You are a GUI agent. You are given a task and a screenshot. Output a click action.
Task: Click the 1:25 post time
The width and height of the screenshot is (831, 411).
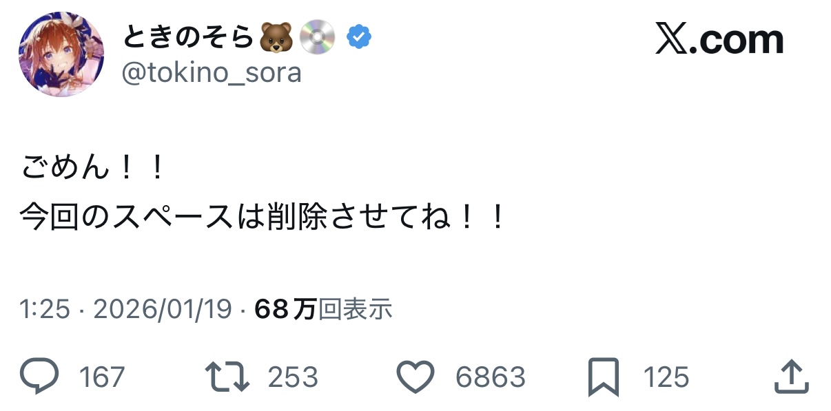(45, 310)
